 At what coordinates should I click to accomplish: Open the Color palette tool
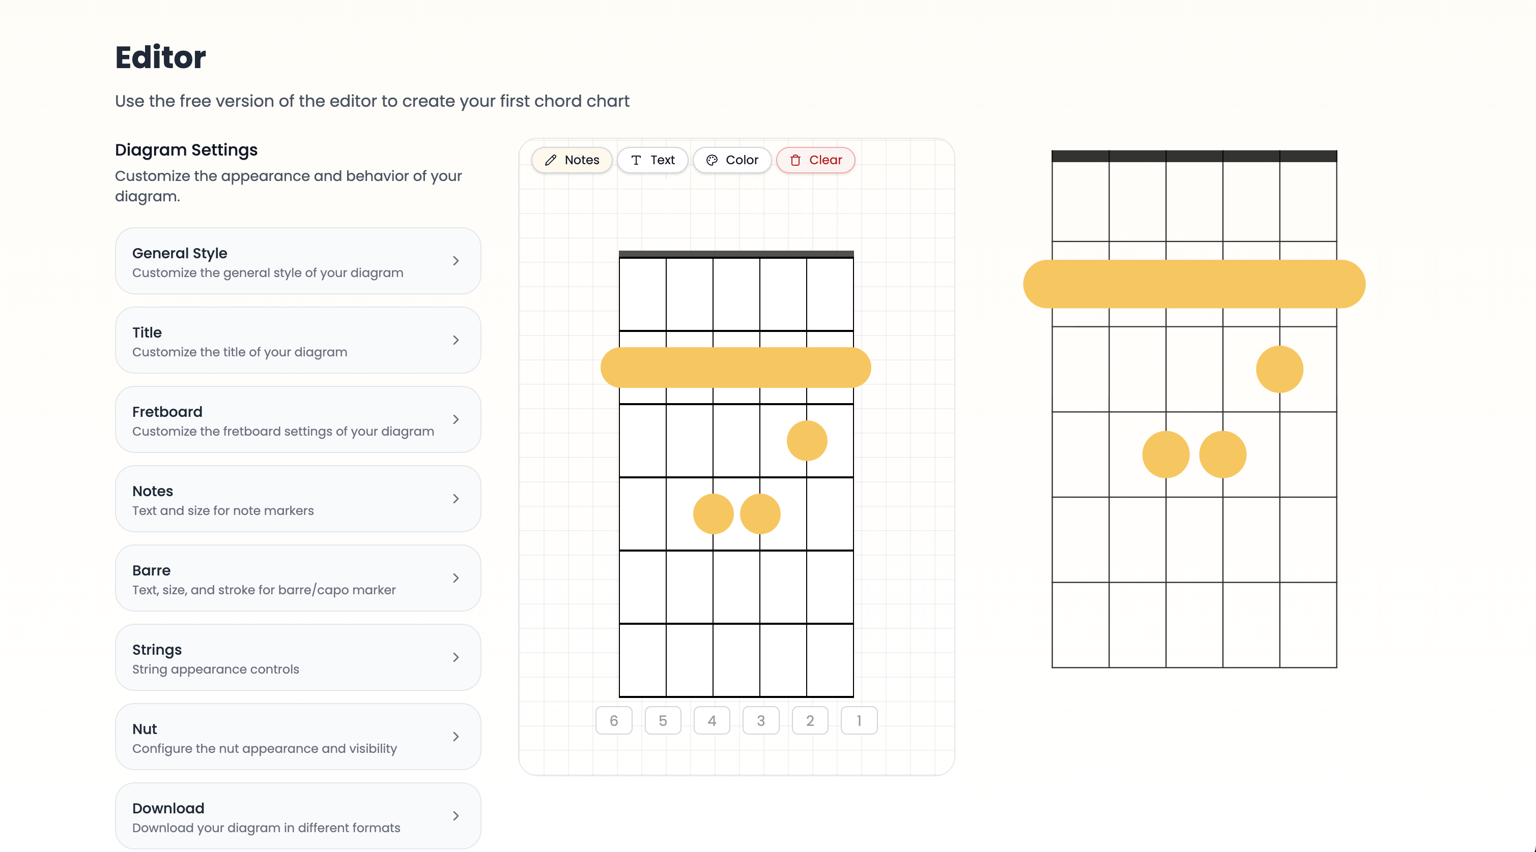pos(732,160)
